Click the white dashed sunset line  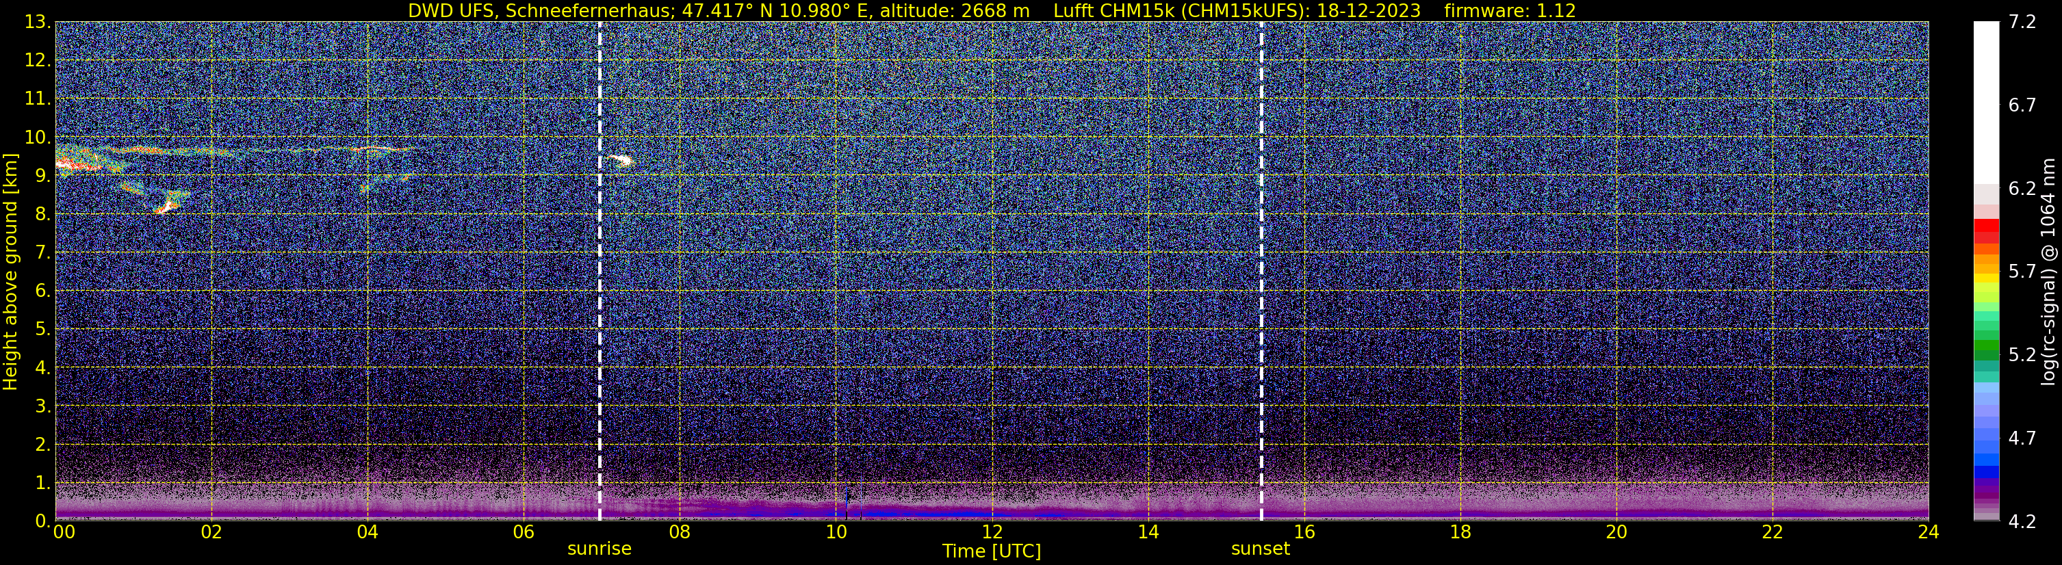click(1261, 272)
